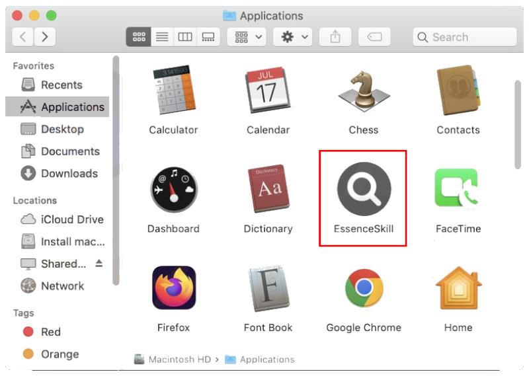Select the Install mac... volume
Image resolution: width=529 pixels, height=376 pixels.
[x=57, y=242]
